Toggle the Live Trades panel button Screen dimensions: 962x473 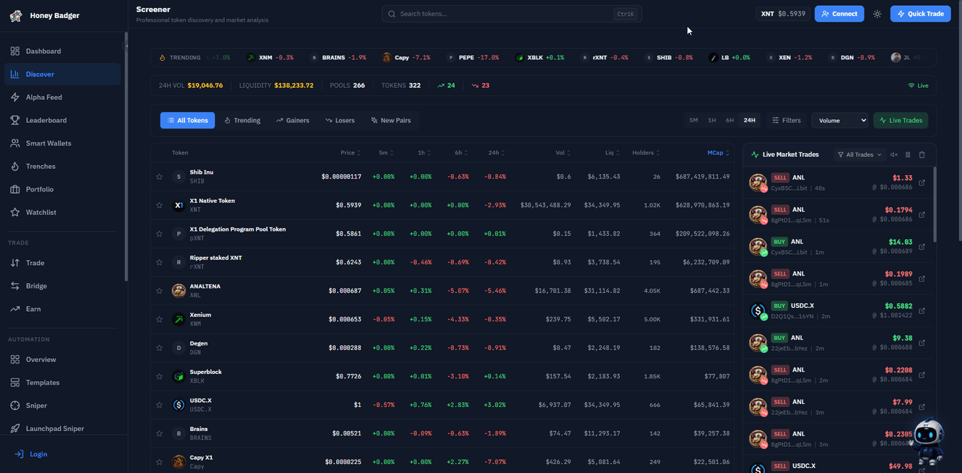[900, 120]
